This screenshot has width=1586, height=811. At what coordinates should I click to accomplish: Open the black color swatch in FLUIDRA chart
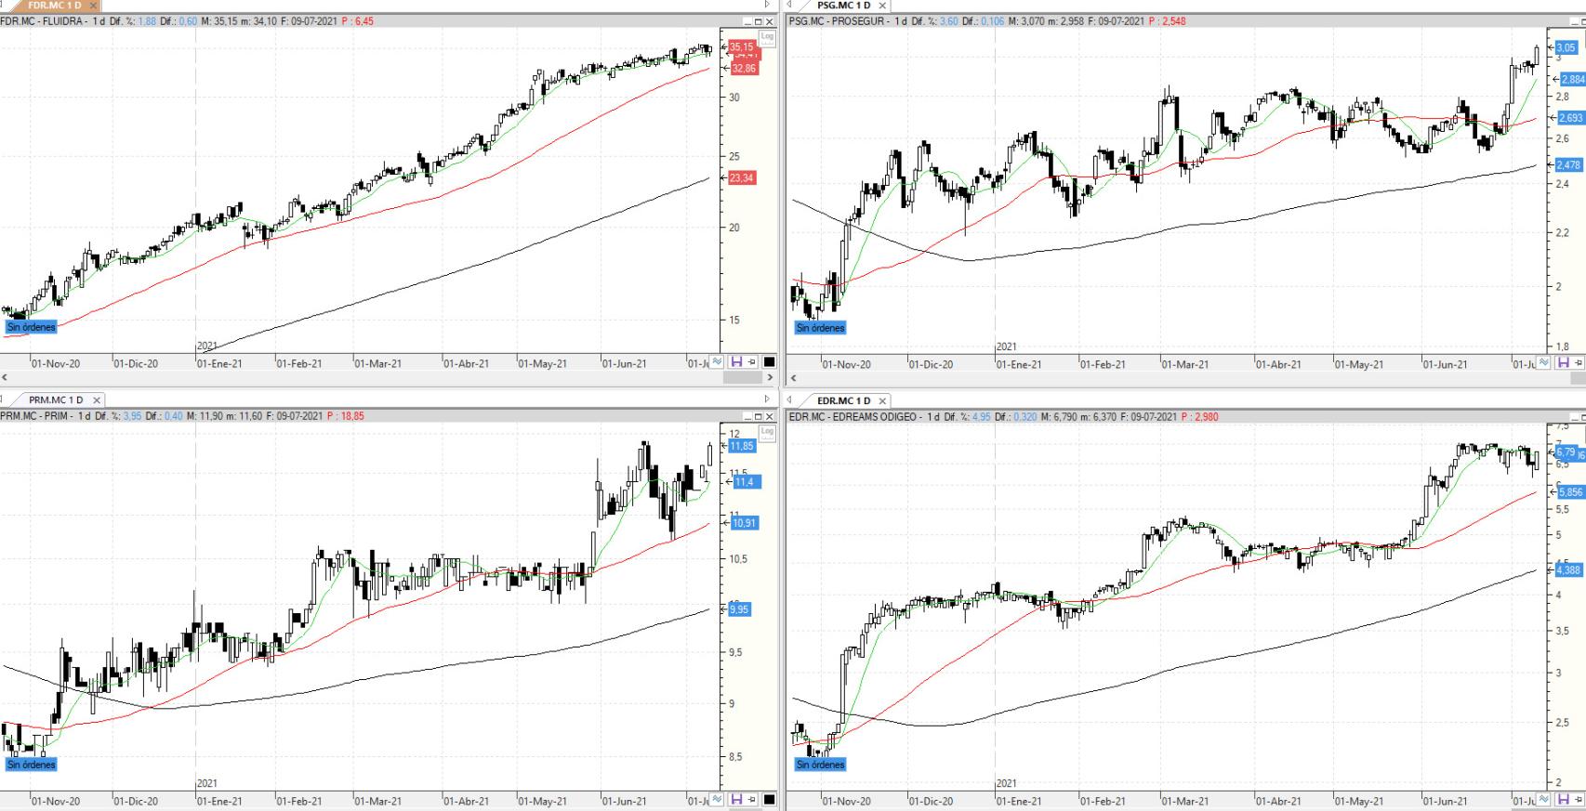[x=769, y=362]
